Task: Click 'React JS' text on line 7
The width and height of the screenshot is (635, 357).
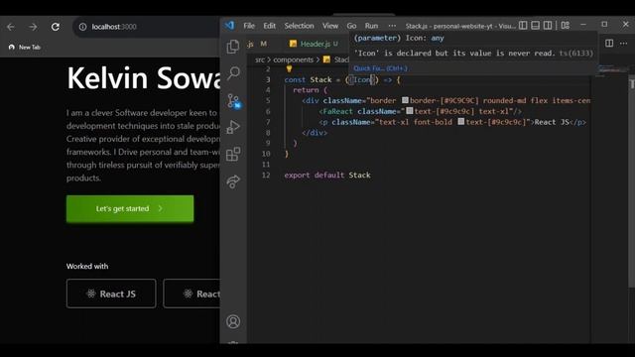Action: [552, 122]
